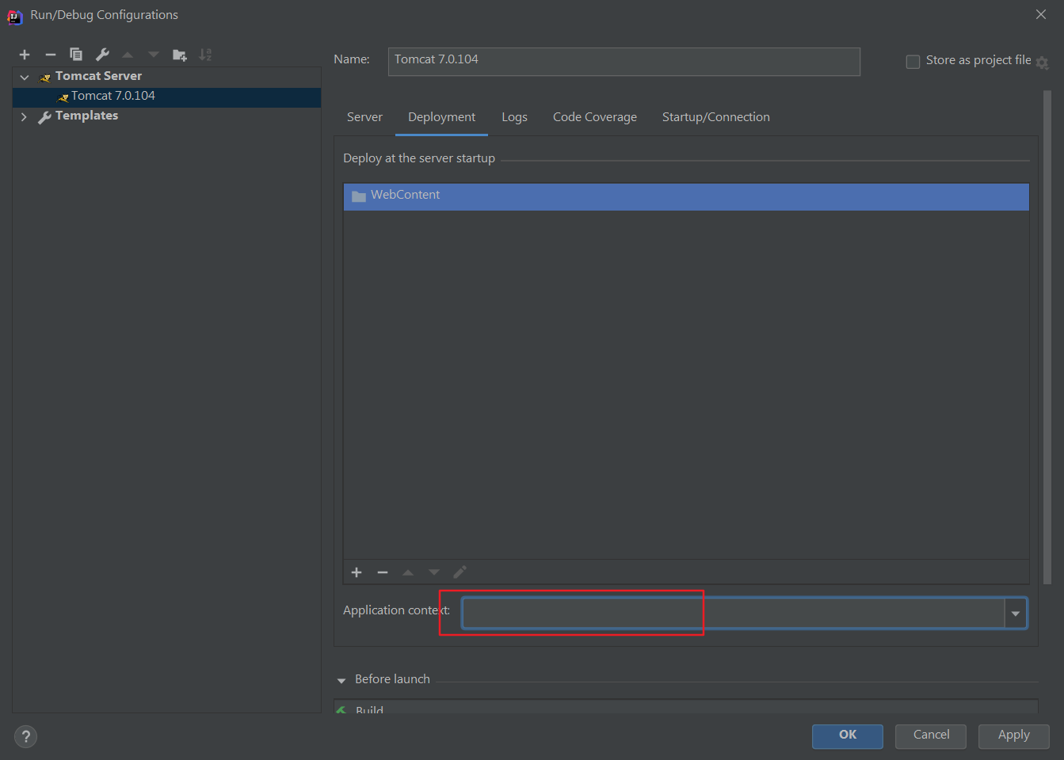
Task: Click Tomcat icon beside Tomcat 7.0.104 item
Action: pyautogui.click(x=63, y=97)
